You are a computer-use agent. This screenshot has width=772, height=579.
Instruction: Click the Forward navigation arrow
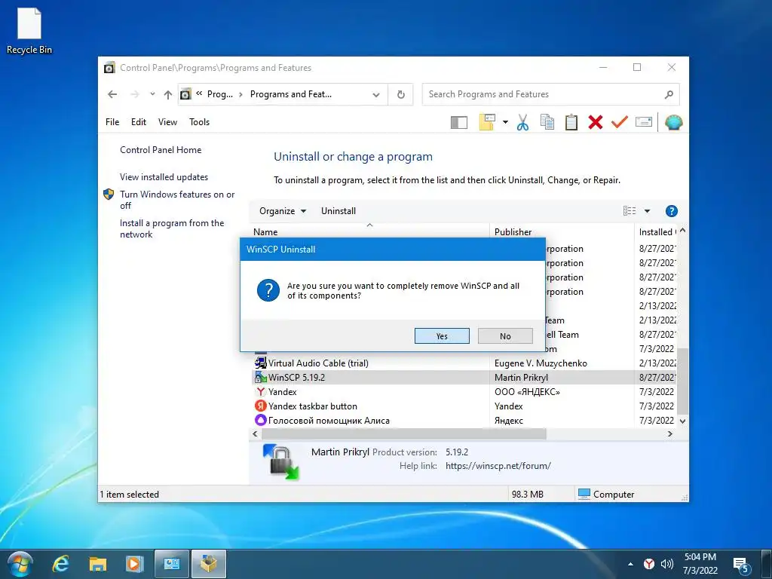(x=134, y=94)
